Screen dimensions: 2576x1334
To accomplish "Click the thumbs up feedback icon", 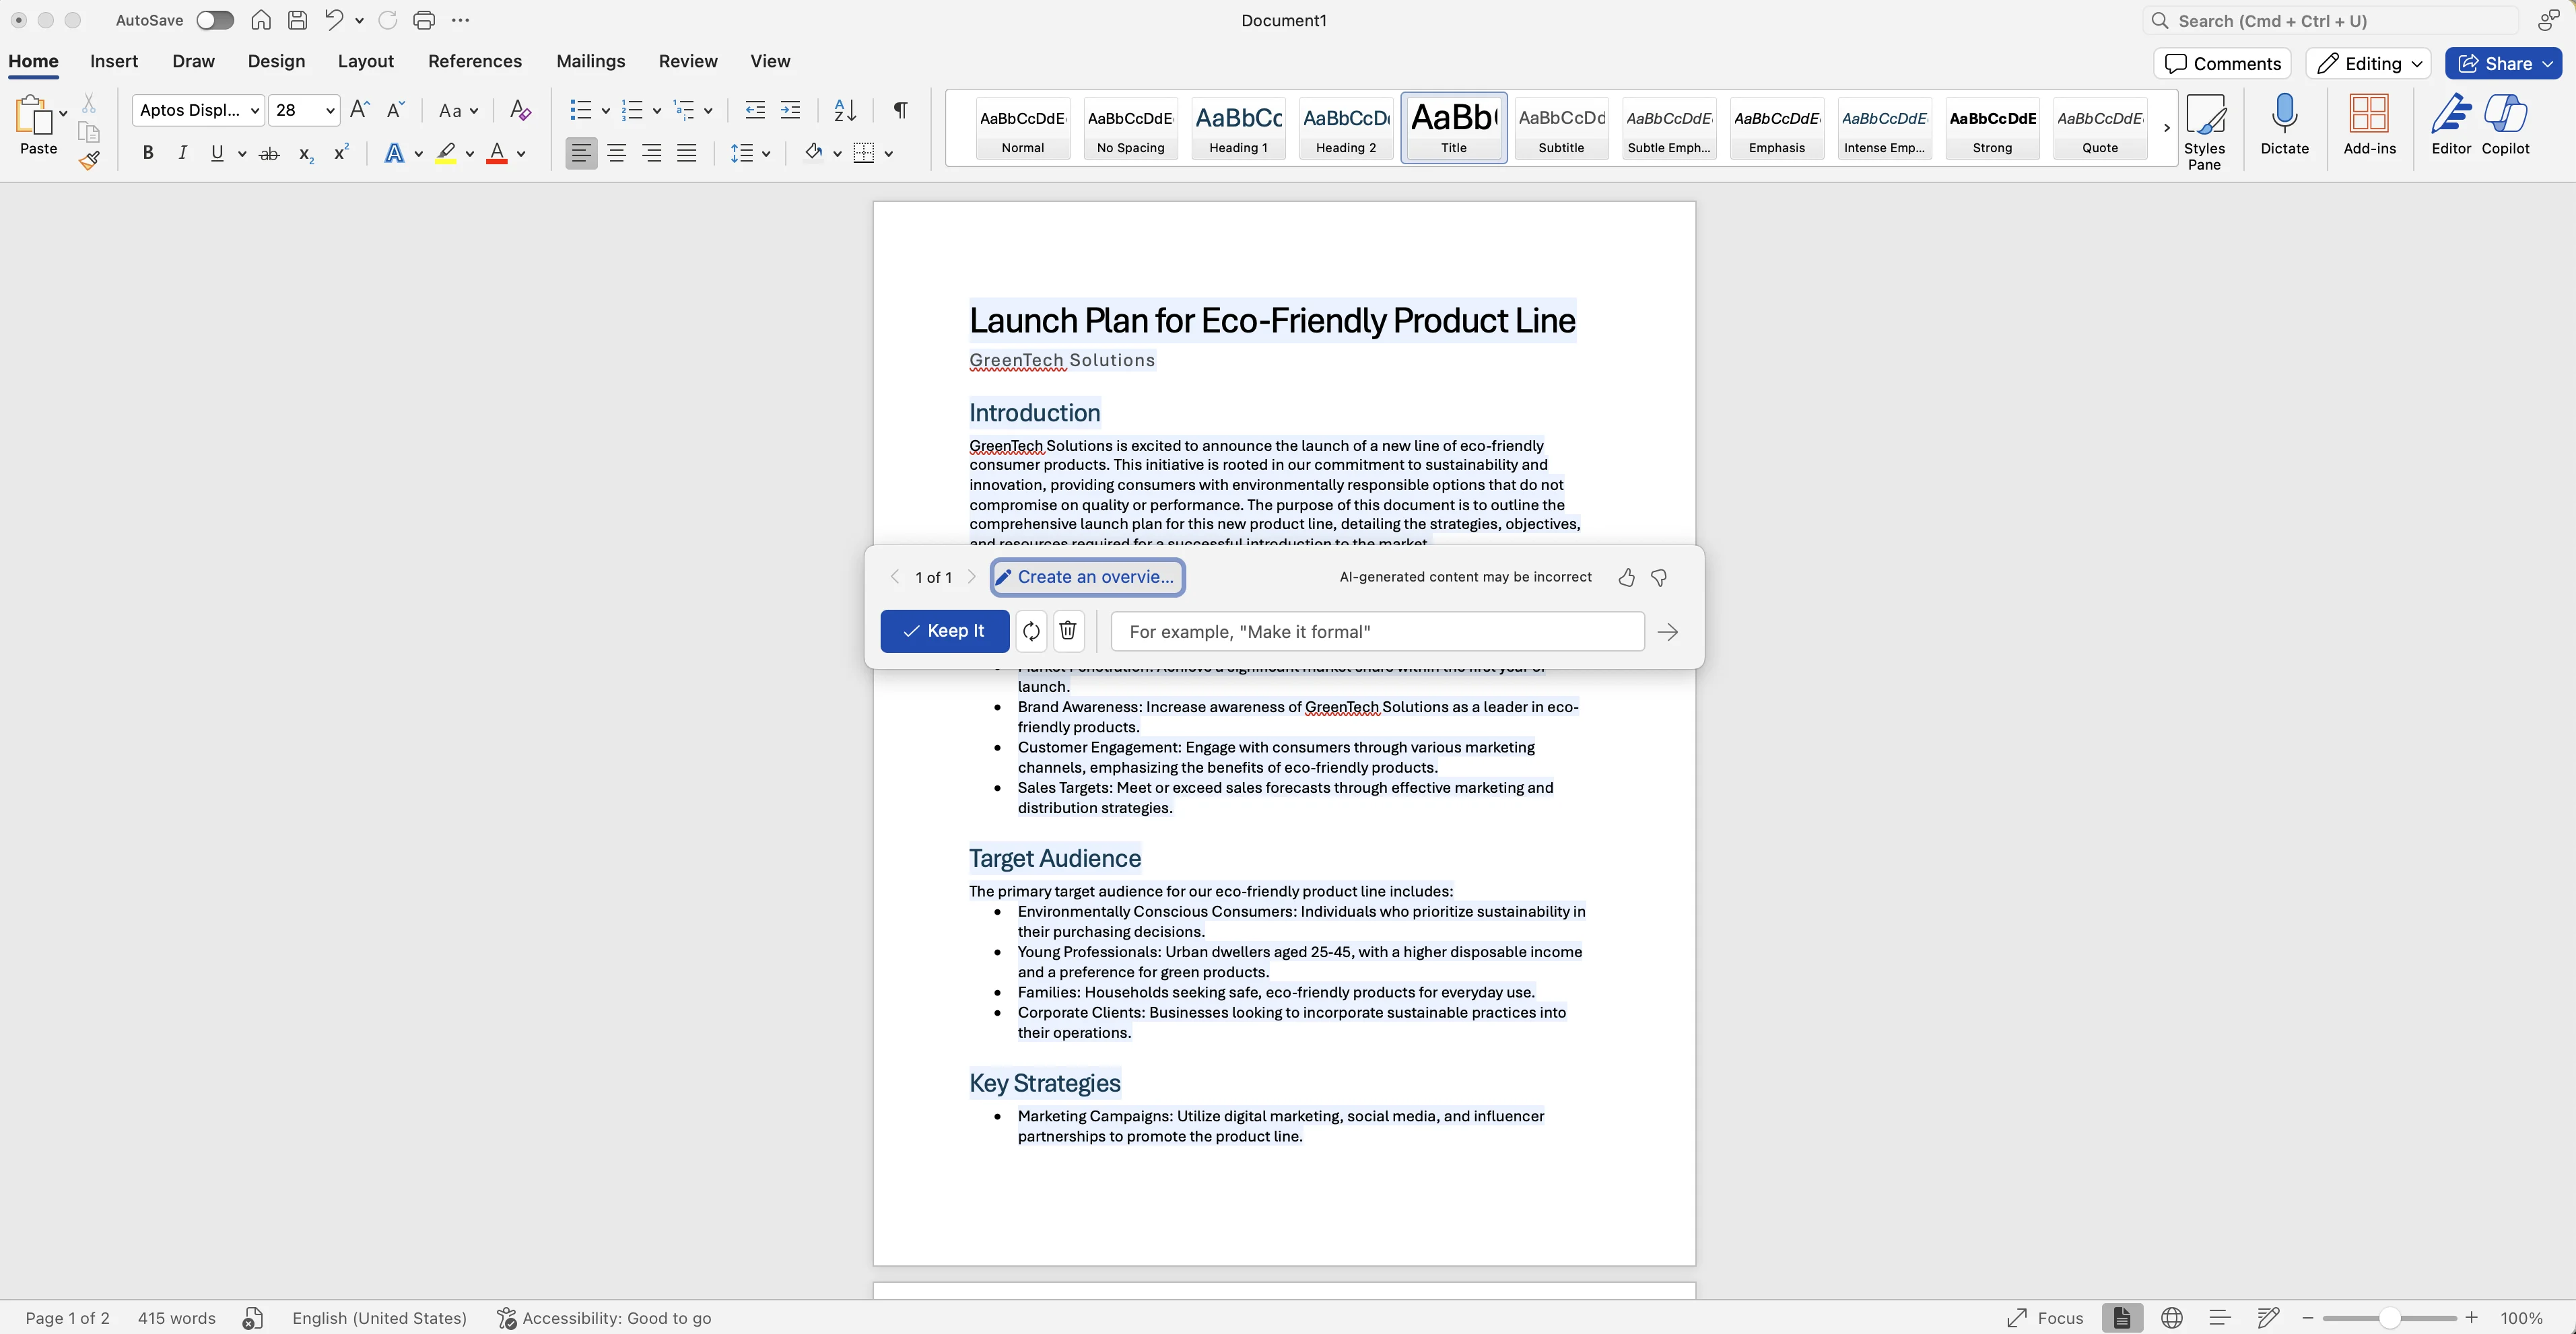I will click(1626, 577).
